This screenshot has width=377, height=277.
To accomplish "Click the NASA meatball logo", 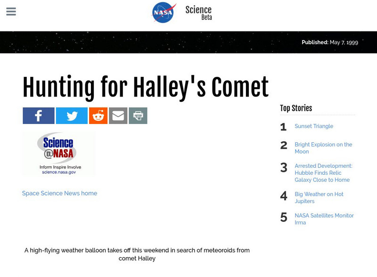I will point(164,13).
